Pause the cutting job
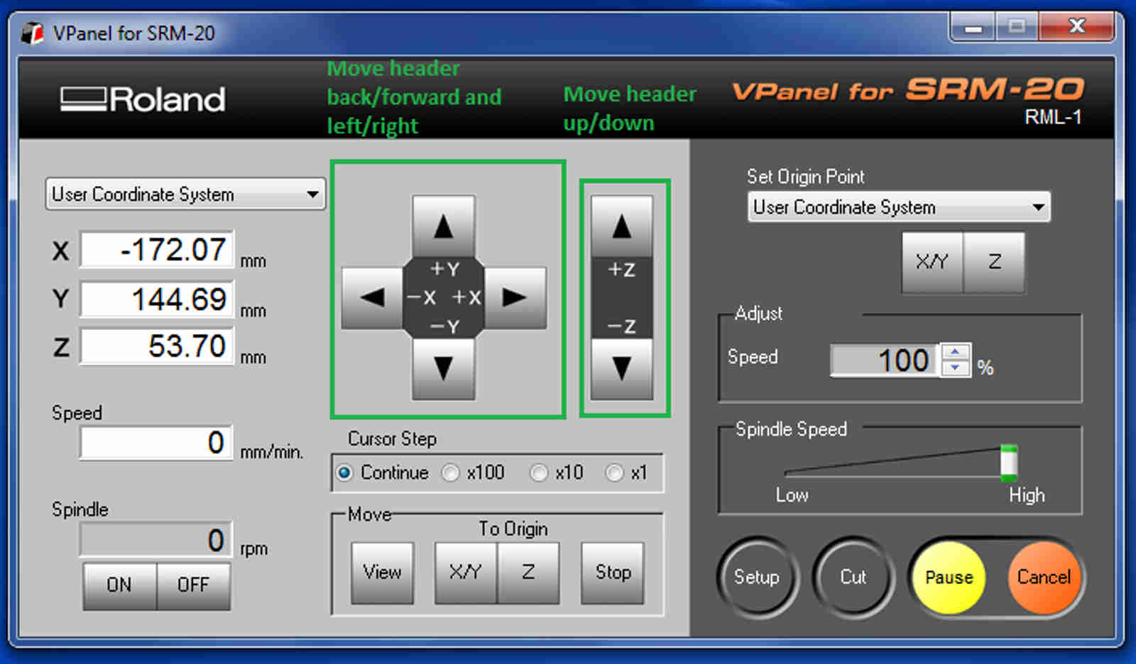 point(949,577)
